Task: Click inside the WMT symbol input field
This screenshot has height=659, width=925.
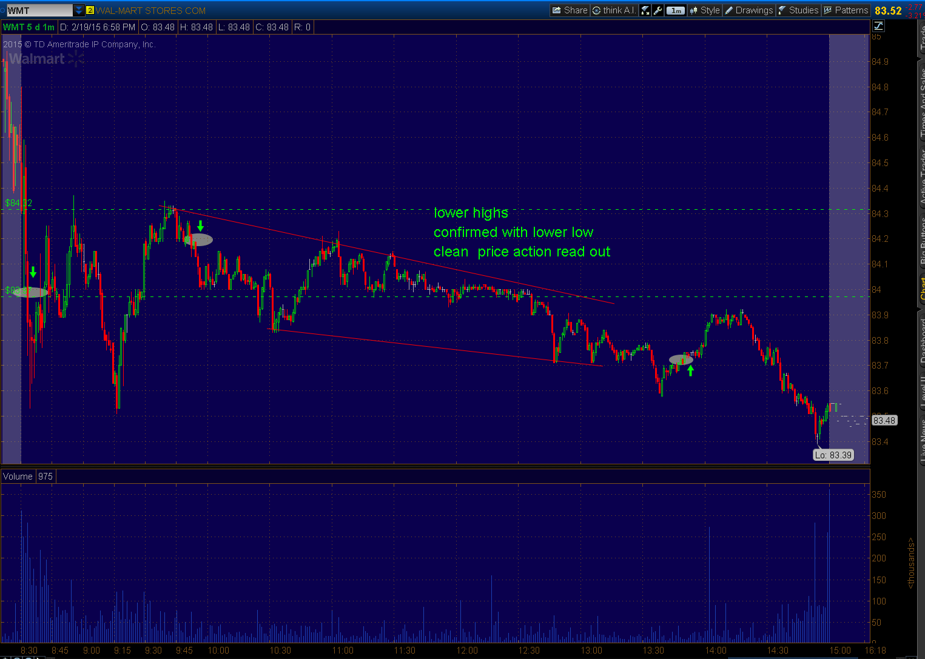Action: (36, 10)
